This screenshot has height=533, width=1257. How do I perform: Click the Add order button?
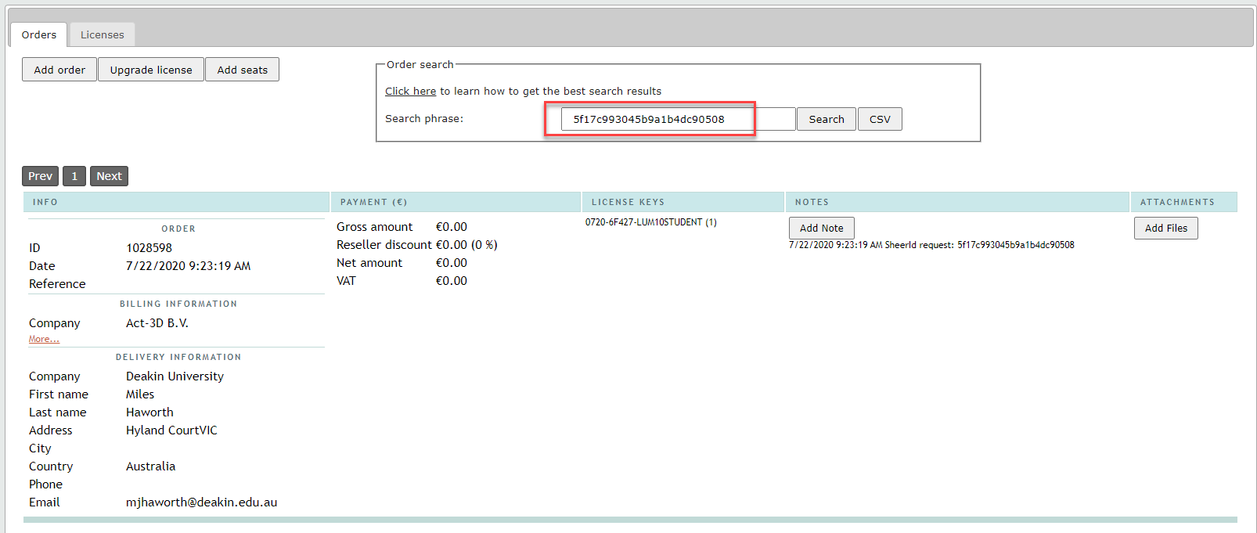[59, 70]
